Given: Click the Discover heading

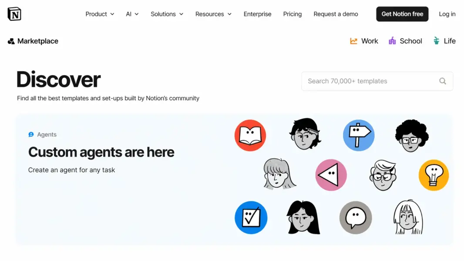Looking at the screenshot, I should [59, 79].
